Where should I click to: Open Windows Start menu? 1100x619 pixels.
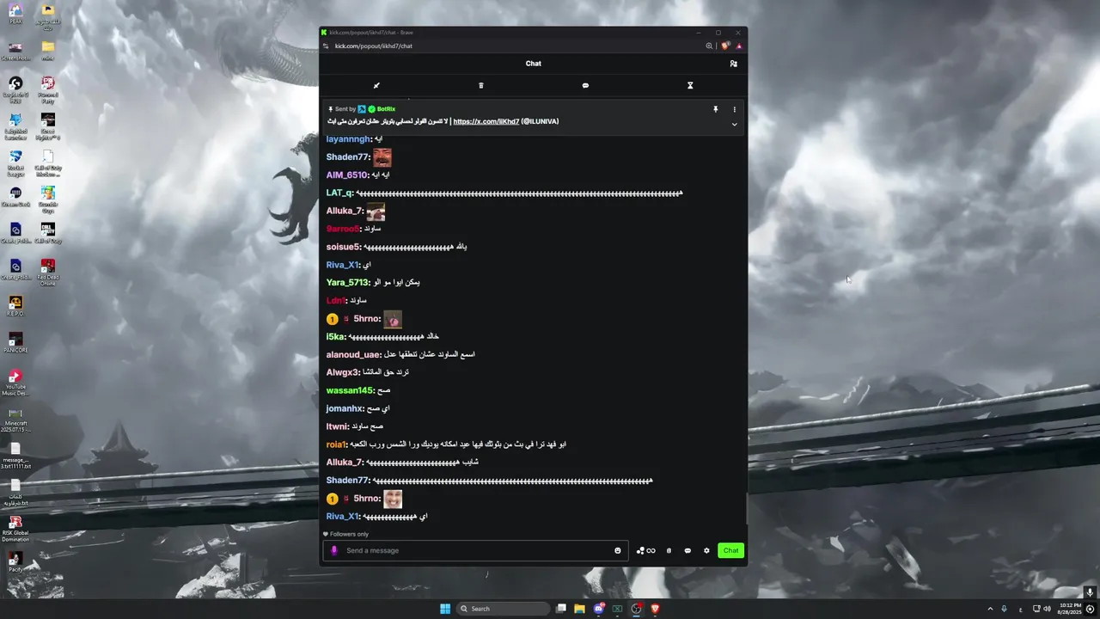pos(445,609)
